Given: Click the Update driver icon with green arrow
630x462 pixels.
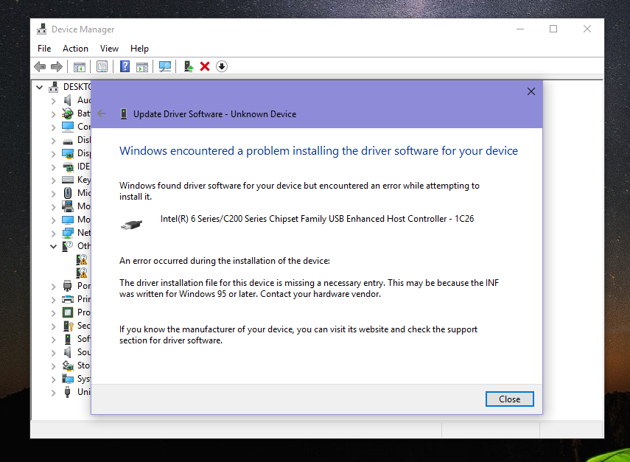Looking at the screenshot, I should [x=188, y=67].
